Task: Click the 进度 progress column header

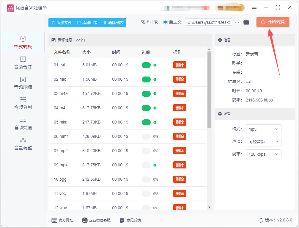Action: pyautogui.click(x=146, y=52)
